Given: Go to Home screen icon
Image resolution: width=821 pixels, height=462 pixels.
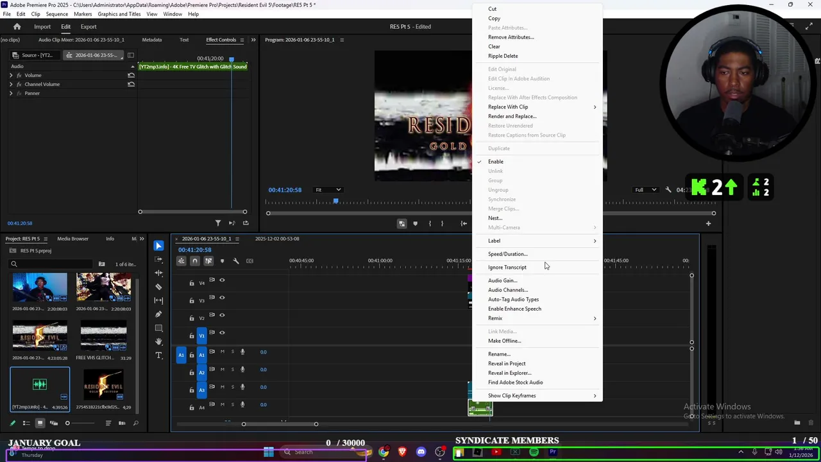Looking at the screenshot, I should click(x=17, y=26).
